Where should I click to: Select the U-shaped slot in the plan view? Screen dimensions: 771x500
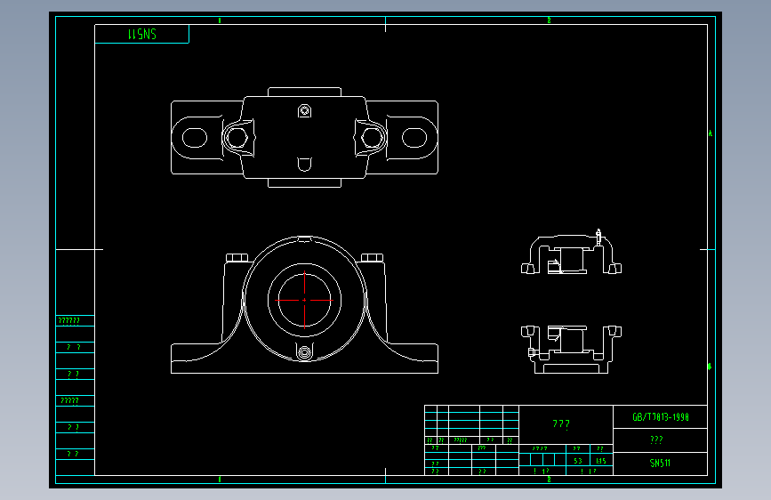pos(304,165)
